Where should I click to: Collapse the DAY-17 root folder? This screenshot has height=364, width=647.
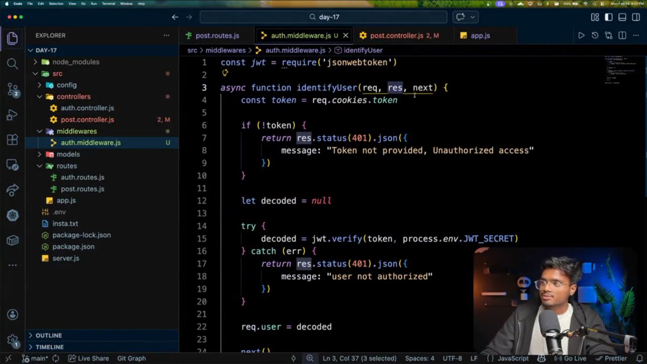[102, 50]
